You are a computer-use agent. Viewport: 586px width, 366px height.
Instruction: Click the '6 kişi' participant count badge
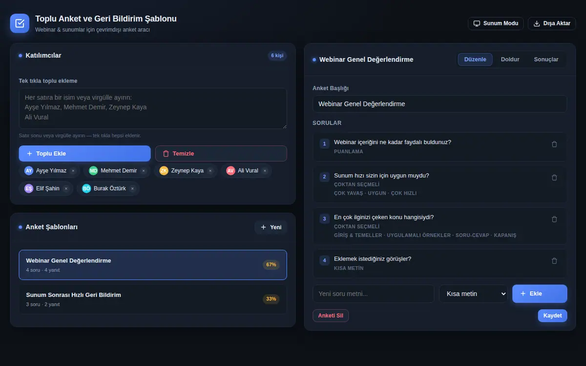pos(277,56)
